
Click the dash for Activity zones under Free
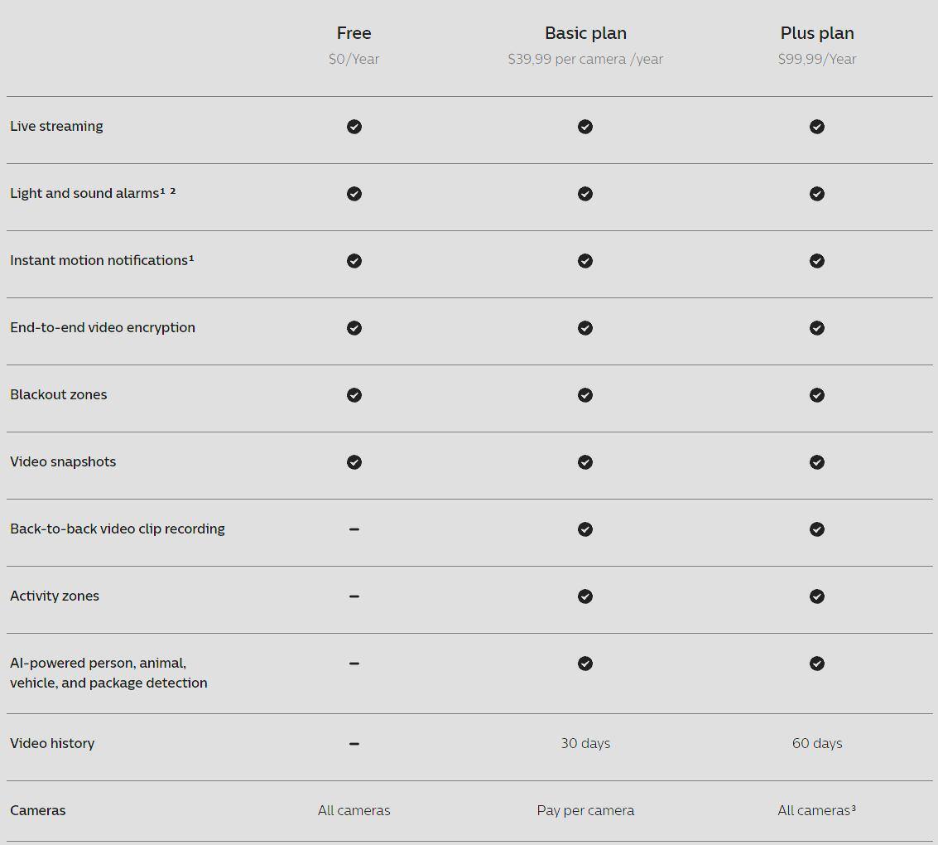coord(354,596)
